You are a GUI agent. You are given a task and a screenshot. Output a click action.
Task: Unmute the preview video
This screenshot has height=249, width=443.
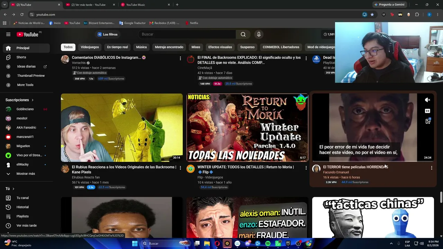(x=428, y=100)
